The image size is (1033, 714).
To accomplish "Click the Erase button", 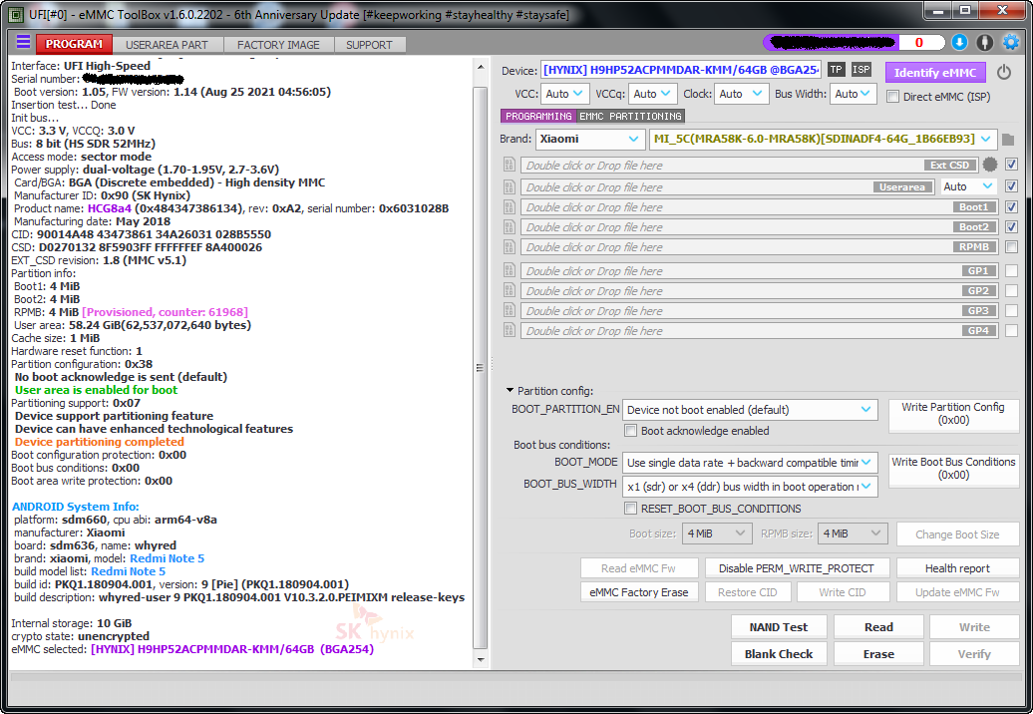I will click(878, 654).
